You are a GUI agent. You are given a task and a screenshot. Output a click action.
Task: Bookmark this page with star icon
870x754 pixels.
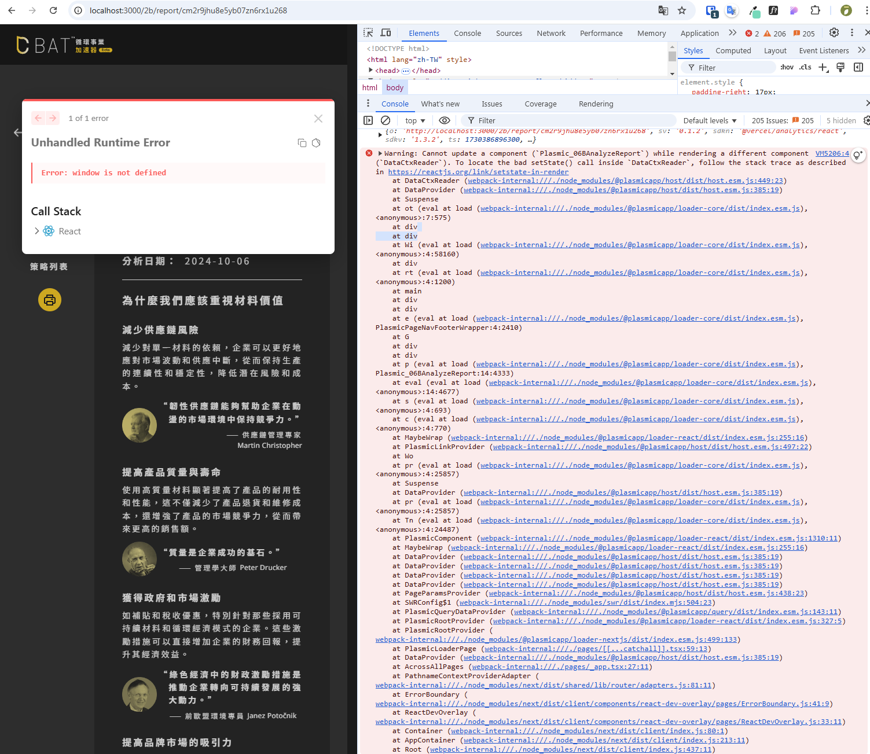tap(682, 10)
